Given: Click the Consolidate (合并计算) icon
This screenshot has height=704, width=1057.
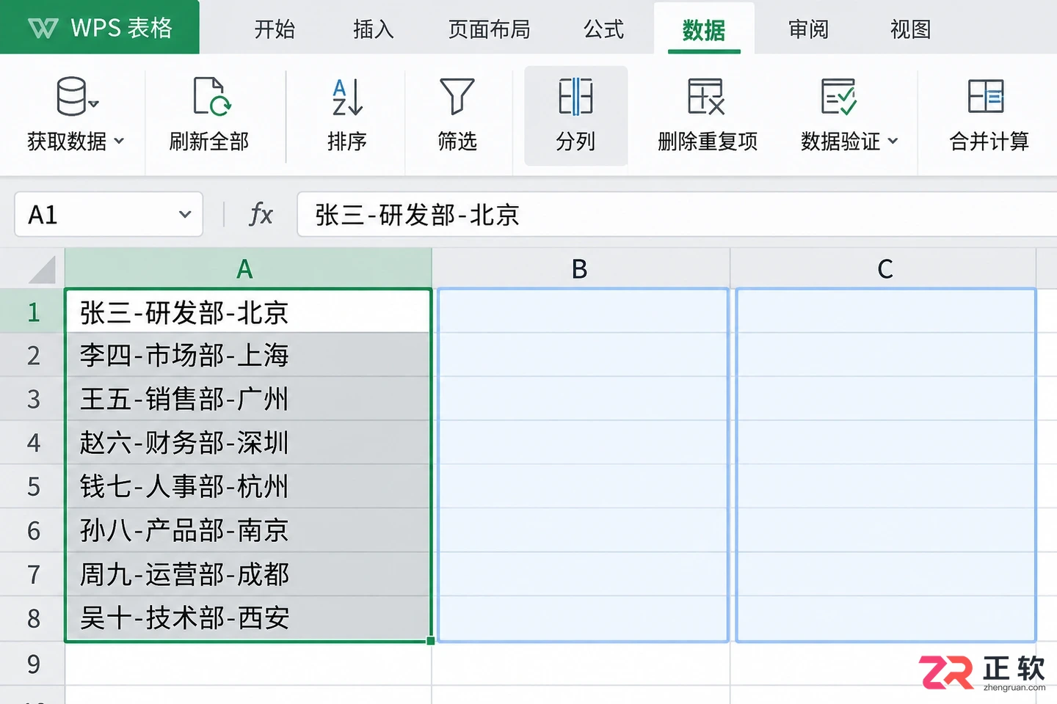Looking at the screenshot, I should coord(986,97).
